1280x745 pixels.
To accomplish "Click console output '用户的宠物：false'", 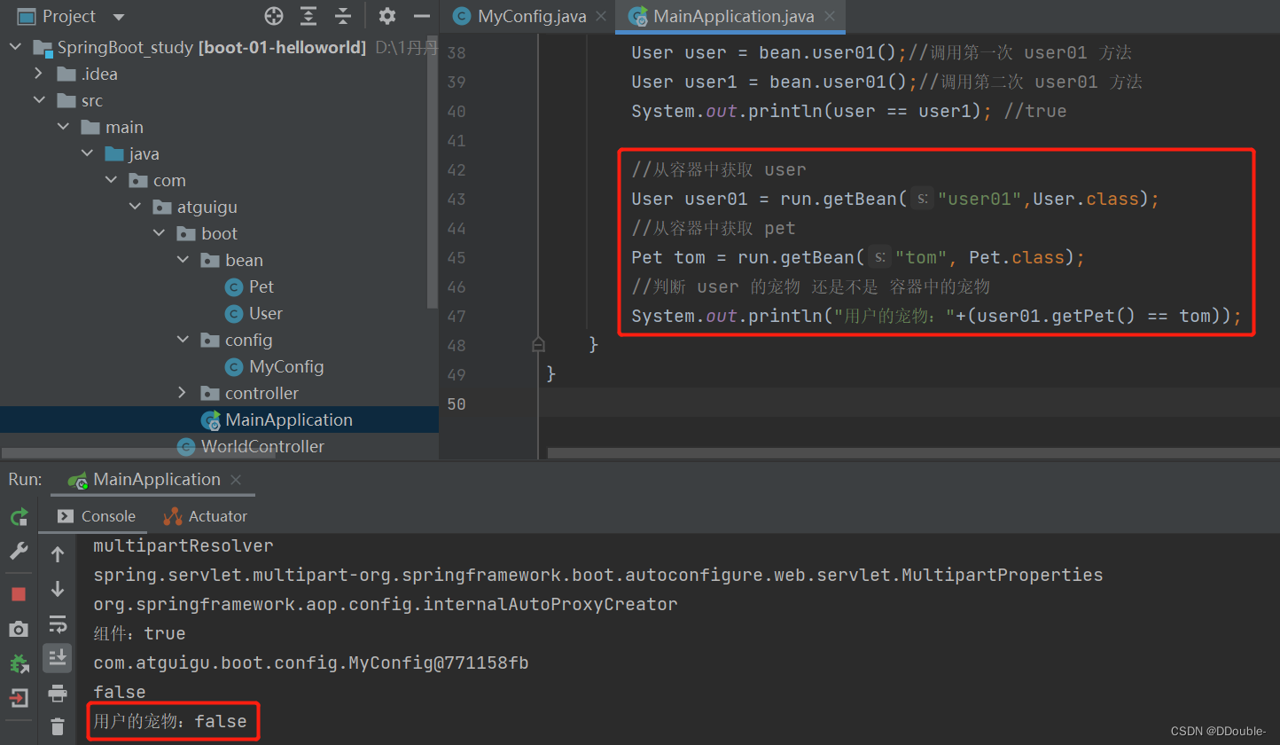I will (170, 721).
